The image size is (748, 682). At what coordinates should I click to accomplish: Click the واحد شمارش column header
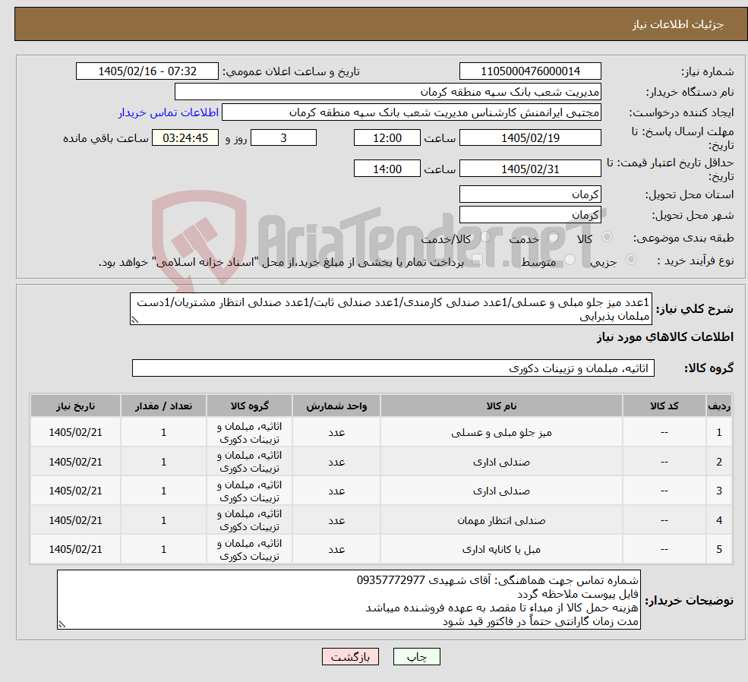click(336, 406)
